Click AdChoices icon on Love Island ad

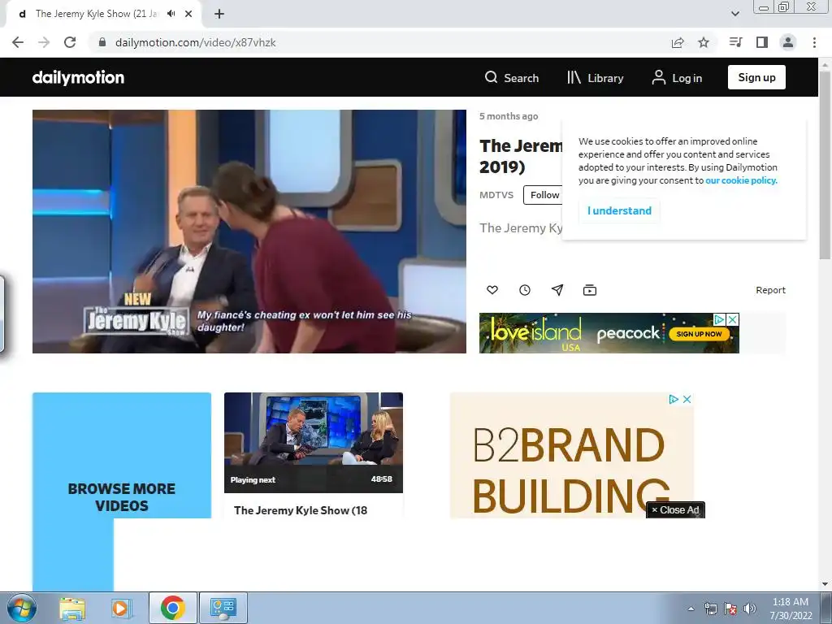pyautogui.click(x=720, y=319)
